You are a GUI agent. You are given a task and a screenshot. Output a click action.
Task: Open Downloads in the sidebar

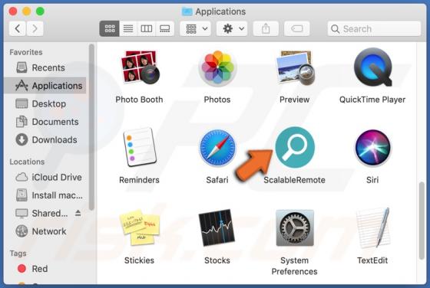coord(45,139)
